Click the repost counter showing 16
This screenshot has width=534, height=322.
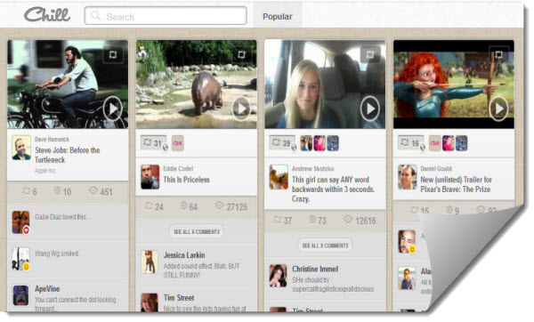pyautogui.click(x=411, y=142)
